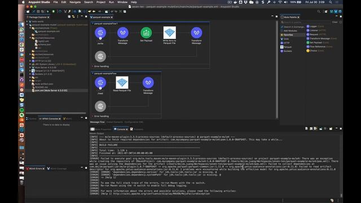Viewport: 361px width, 203px height.
Task: Click Collapse All icon in Package Explorer
Action: pyautogui.click(x=69, y=17)
